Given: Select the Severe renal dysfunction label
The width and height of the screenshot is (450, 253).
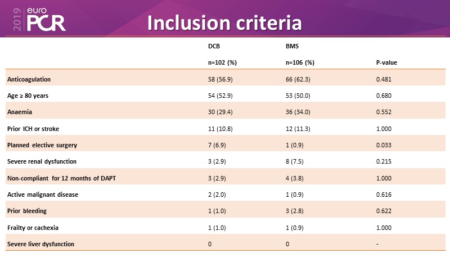Looking at the screenshot, I should [x=40, y=161].
